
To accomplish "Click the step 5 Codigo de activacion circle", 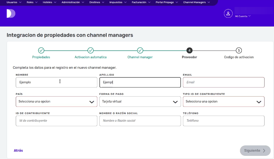I will point(239,51).
